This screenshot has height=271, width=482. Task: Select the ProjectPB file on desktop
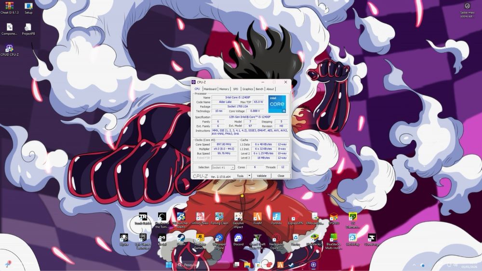tap(28, 29)
